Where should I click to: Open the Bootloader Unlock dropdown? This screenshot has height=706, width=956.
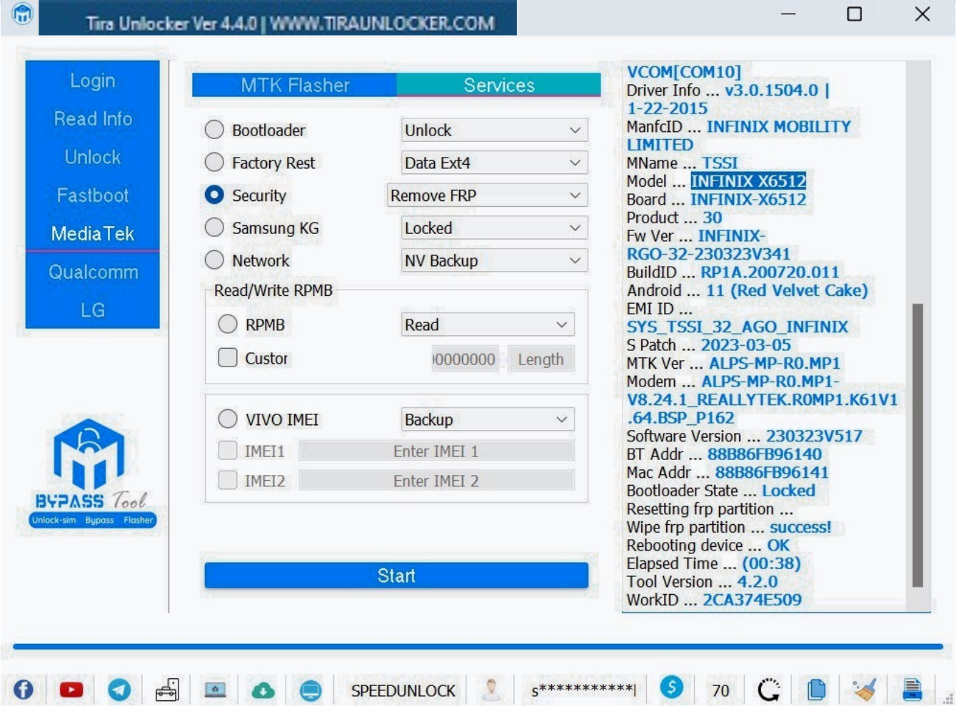494,130
